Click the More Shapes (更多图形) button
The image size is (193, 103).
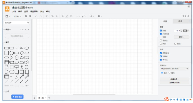18,97
